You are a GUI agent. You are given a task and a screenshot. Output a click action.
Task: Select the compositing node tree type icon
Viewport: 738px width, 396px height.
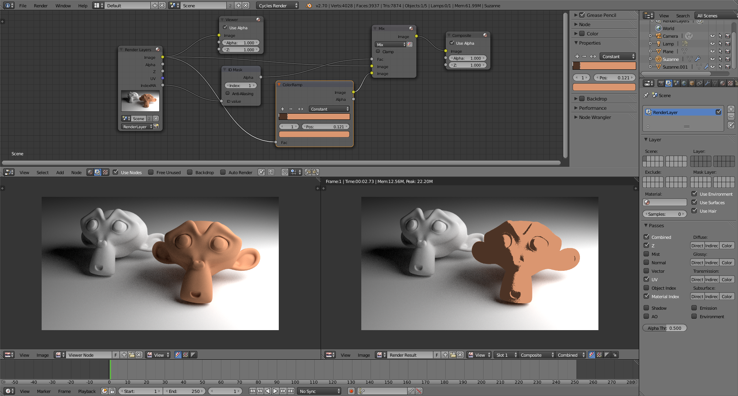point(98,172)
